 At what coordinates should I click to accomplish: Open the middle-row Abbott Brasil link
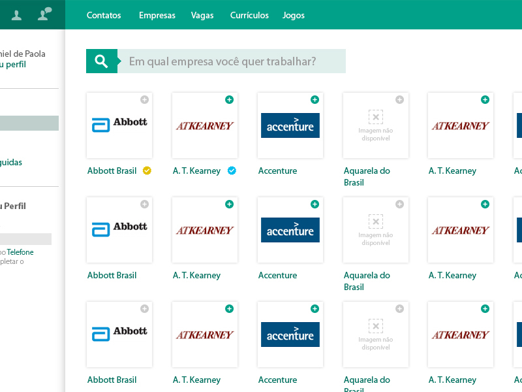[x=112, y=275]
